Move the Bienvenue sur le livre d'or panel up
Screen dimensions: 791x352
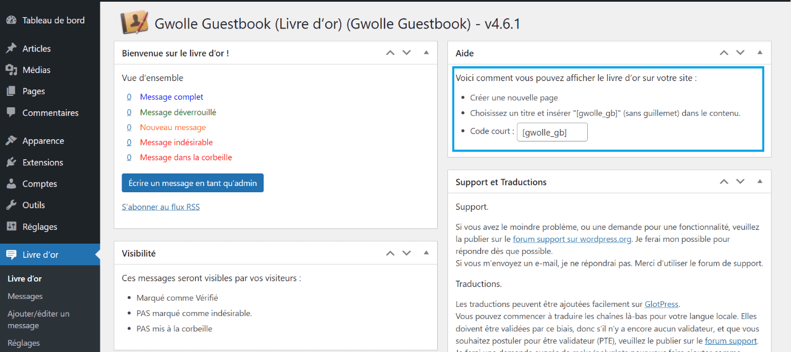pyautogui.click(x=390, y=53)
